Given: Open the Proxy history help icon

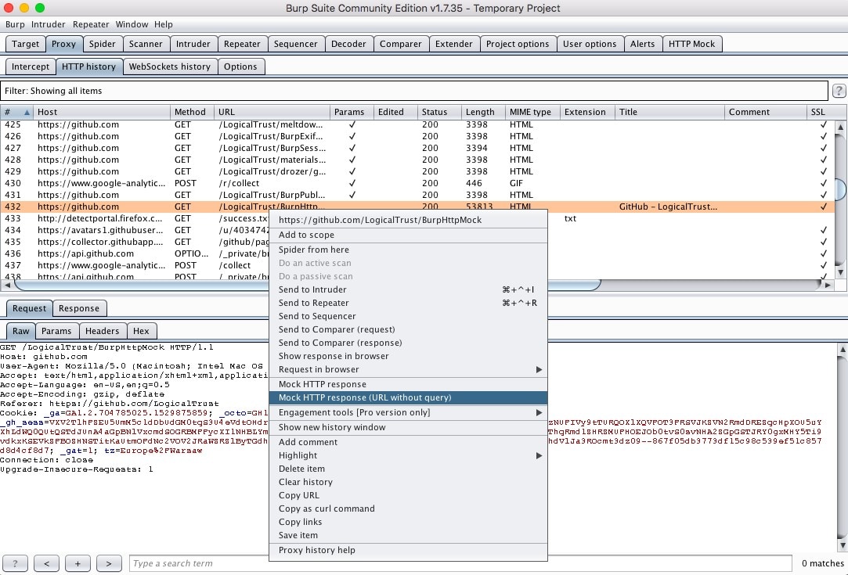Looking at the screenshot, I should pyautogui.click(x=316, y=549).
